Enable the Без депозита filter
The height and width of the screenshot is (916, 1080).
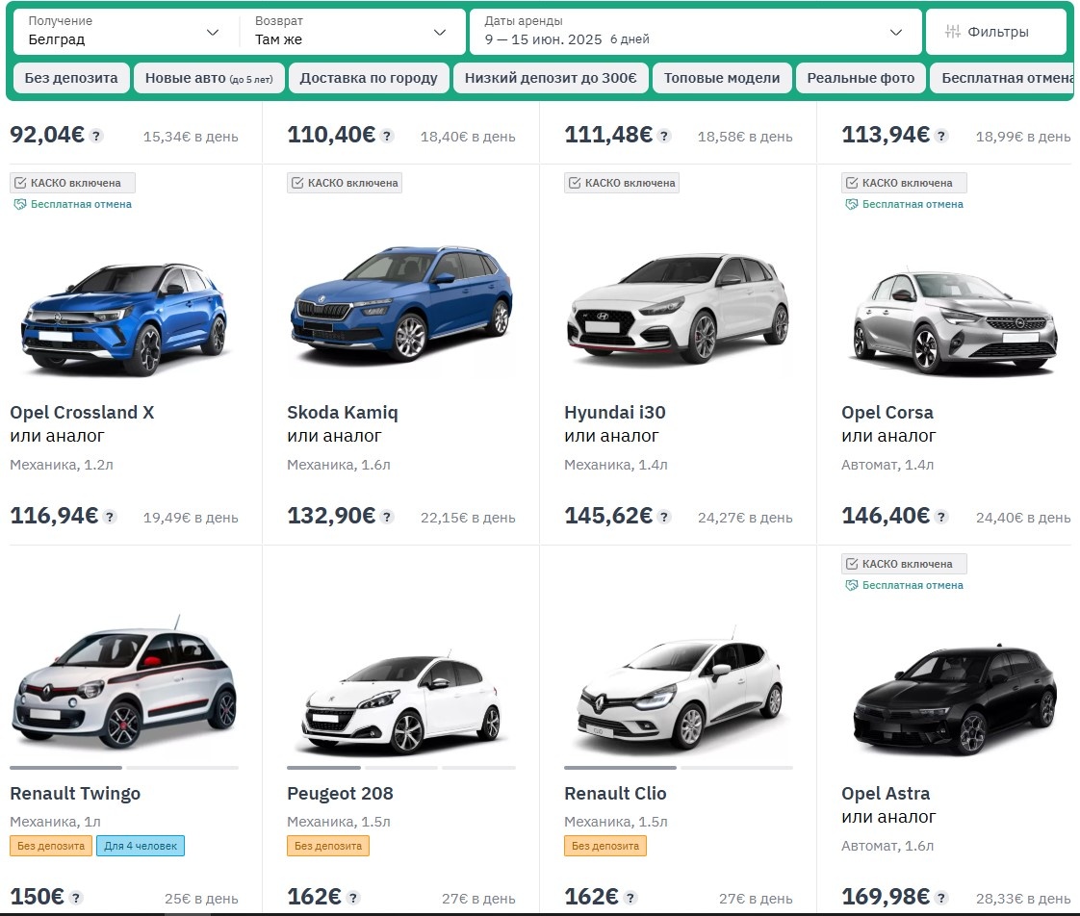click(71, 77)
